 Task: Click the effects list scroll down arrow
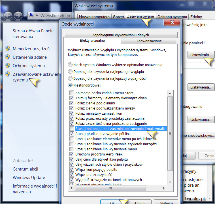point(170,182)
